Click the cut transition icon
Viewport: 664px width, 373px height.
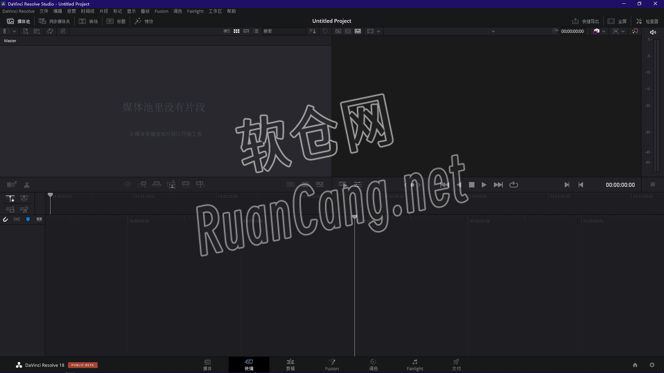290,184
